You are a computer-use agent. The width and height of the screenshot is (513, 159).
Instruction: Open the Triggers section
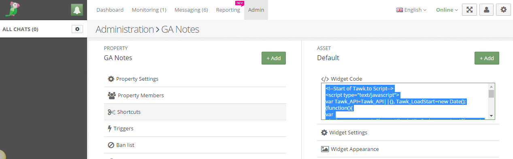coord(195,128)
